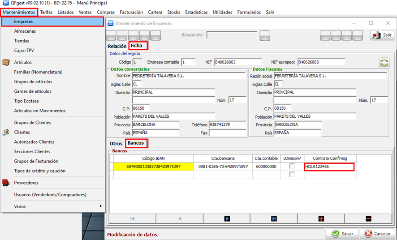Open the Estadísticas menu

click(x=196, y=12)
